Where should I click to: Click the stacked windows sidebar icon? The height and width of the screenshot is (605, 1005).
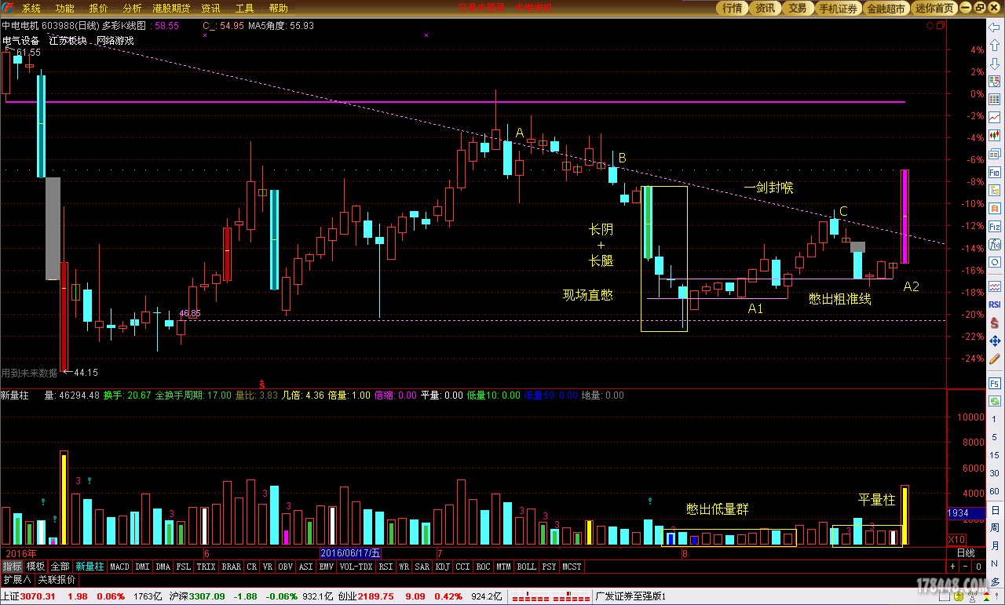[995, 154]
